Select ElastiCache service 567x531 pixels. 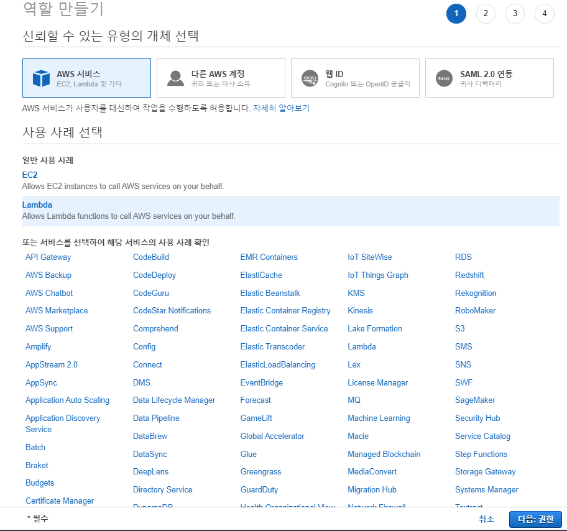(x=261, y=275)
